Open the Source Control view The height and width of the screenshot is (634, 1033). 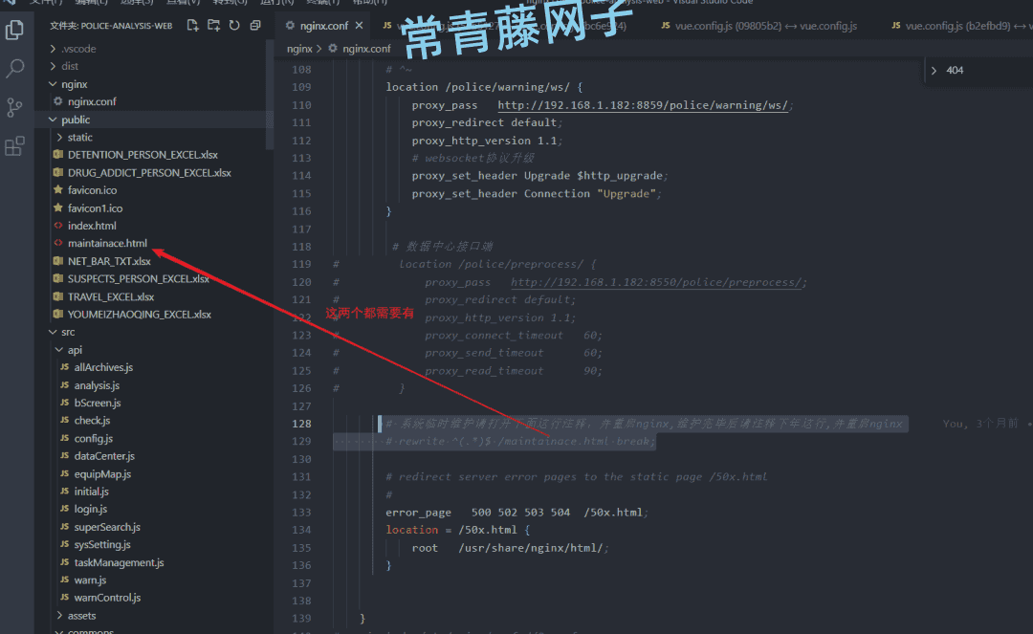(x=14, y=107)
